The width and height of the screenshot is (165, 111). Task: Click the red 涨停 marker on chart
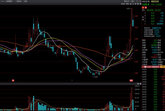click(x=131, y=81)
